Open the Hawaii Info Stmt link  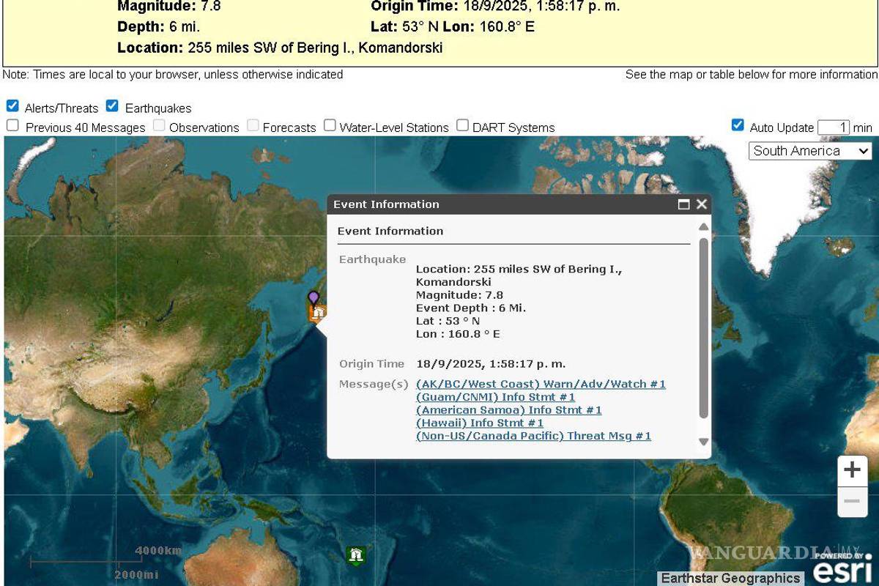(479, 423)
